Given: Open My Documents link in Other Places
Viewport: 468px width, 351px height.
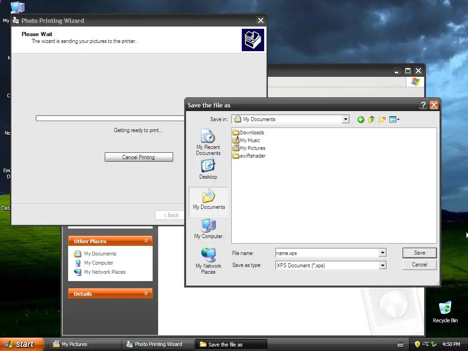Looking at the screenshot, I should pos(96,254).
